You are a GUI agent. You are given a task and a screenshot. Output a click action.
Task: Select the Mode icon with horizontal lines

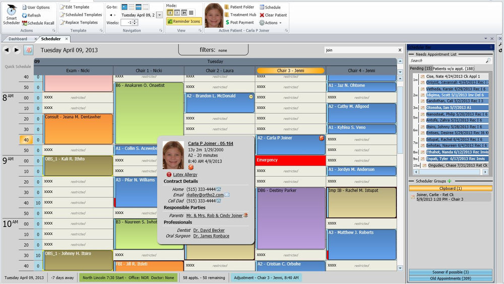pos(191,13)
